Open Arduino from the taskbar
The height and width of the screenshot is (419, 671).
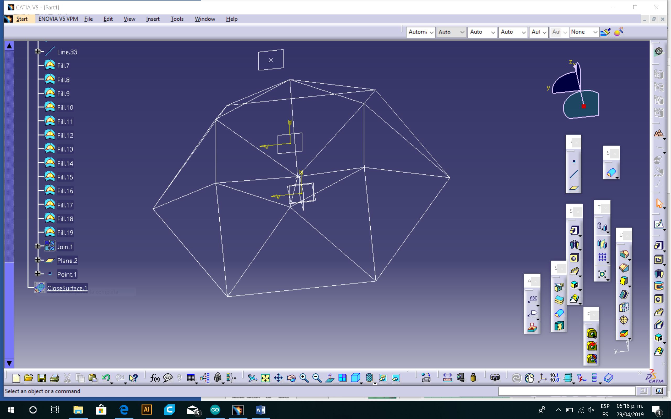[215, 410]
